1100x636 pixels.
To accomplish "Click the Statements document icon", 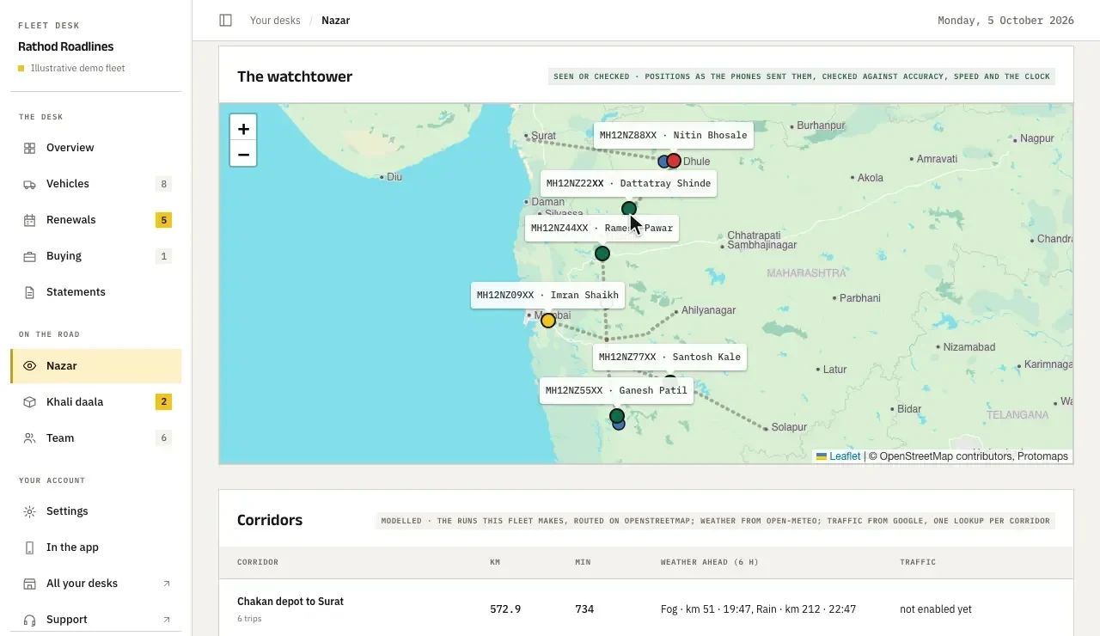I will [29, 292].
